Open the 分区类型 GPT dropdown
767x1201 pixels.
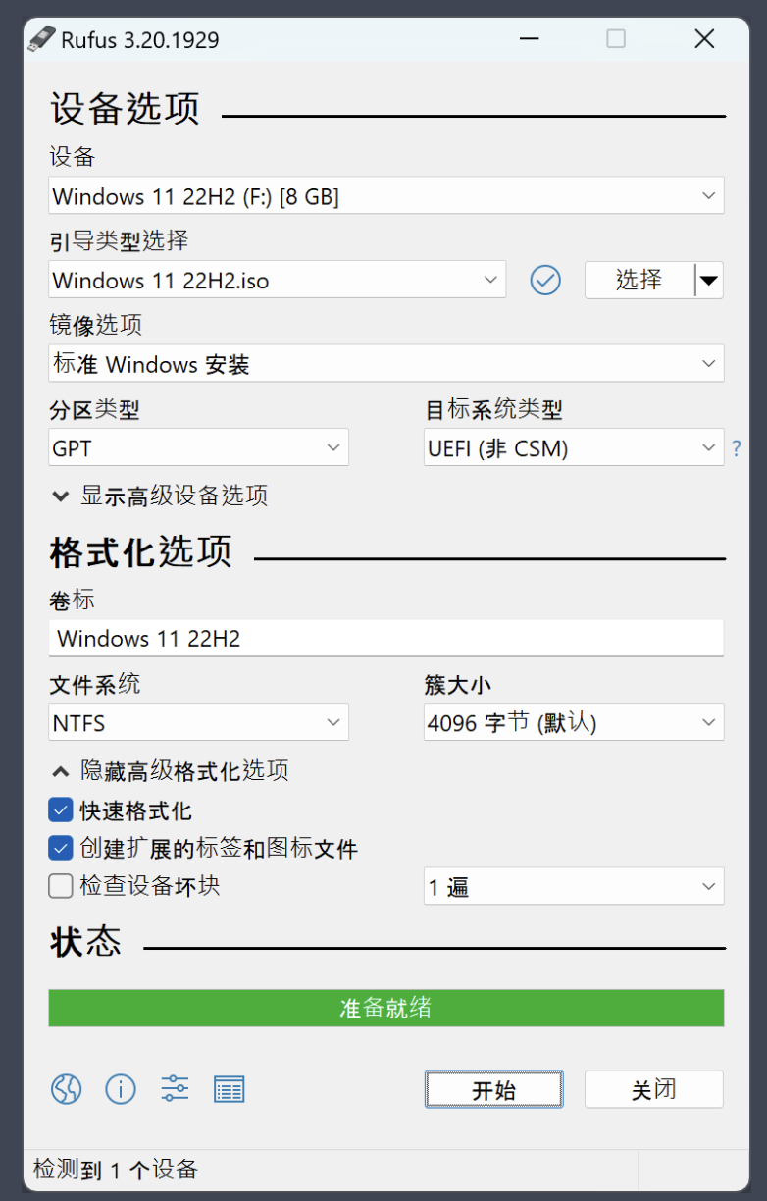[198, 448]
